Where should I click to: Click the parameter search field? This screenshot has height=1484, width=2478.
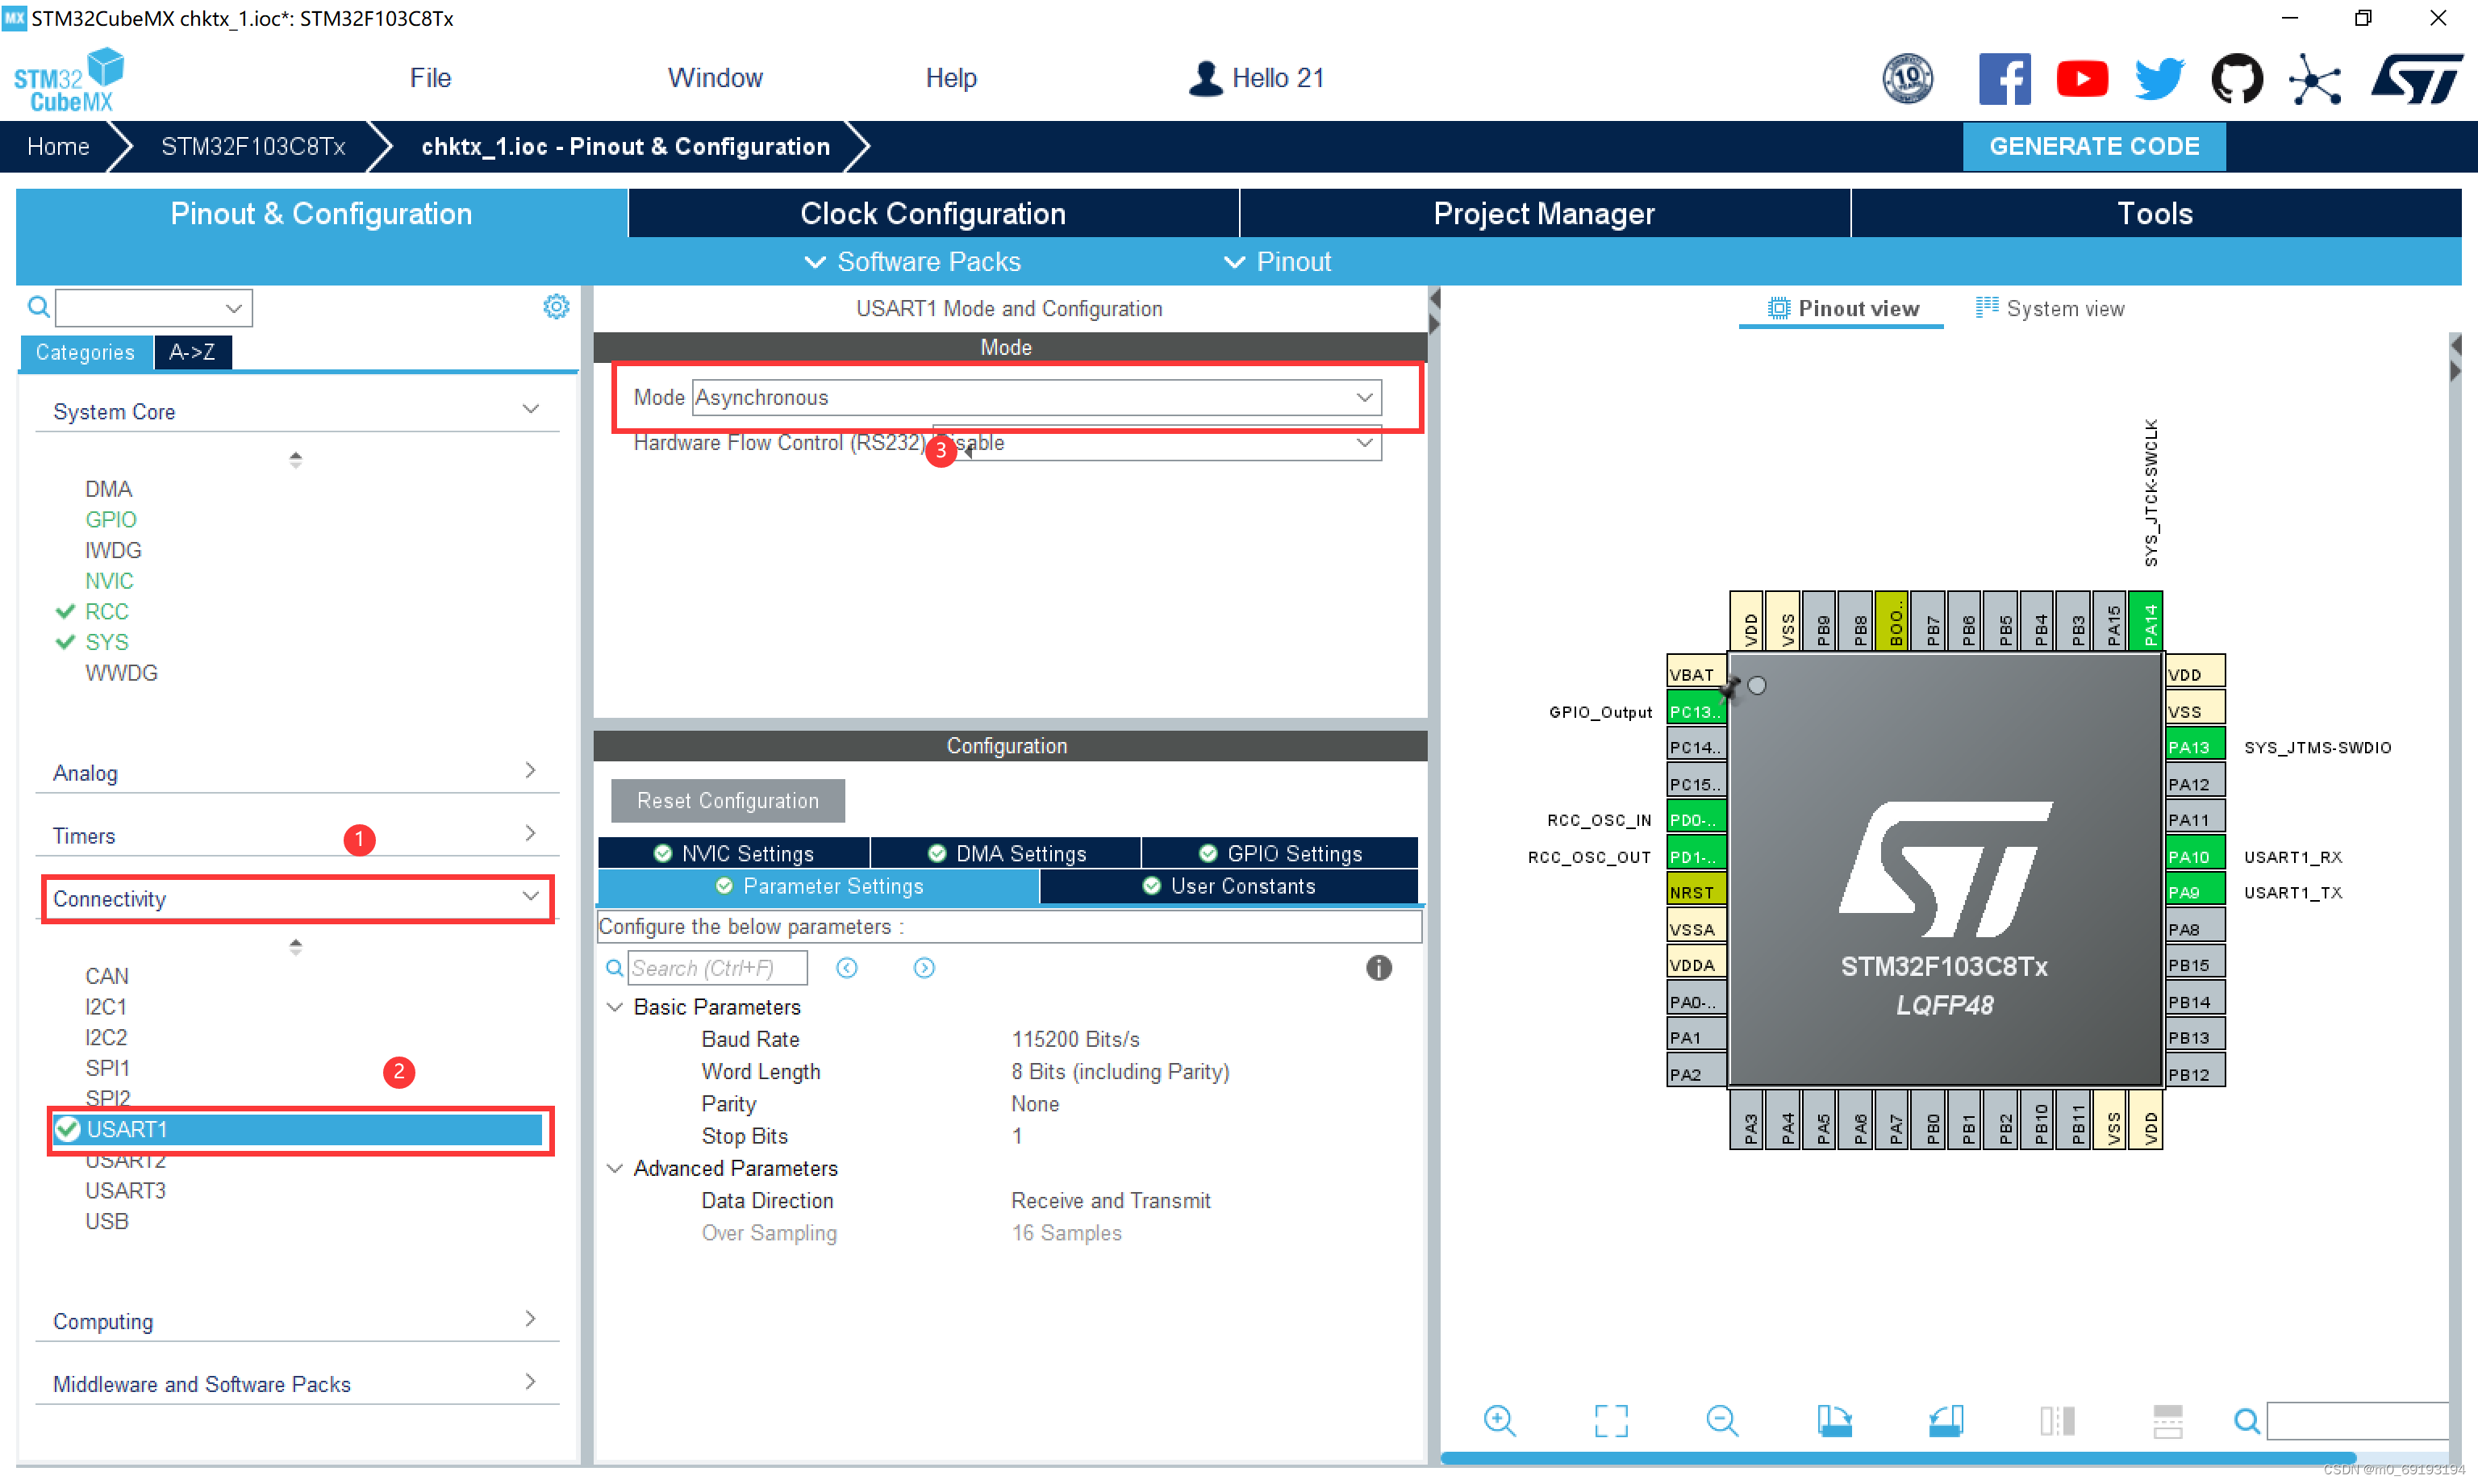(716, 968)
